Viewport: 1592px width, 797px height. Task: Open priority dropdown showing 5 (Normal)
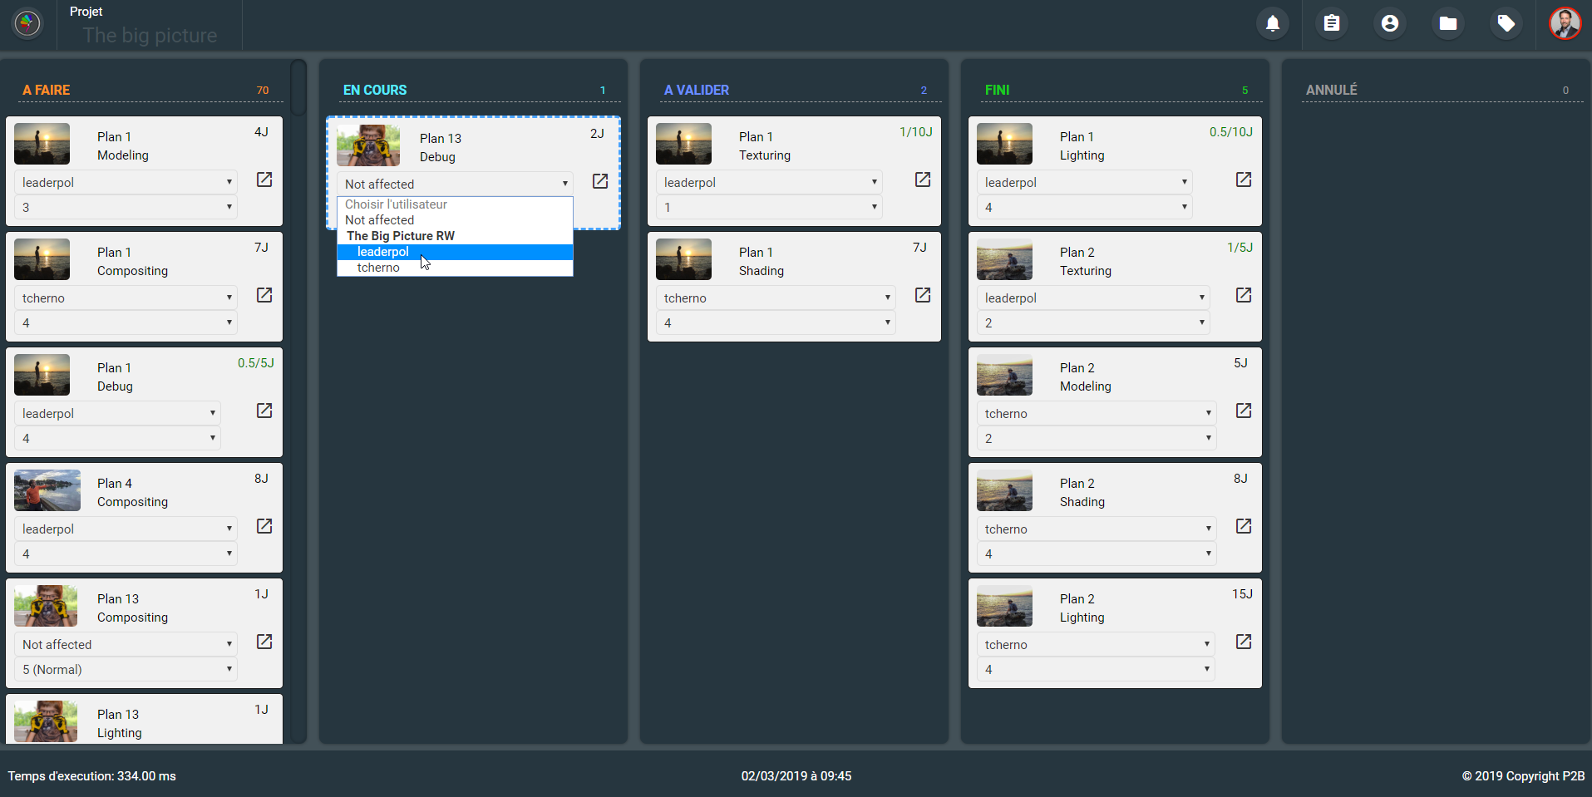tap(126, 669)
